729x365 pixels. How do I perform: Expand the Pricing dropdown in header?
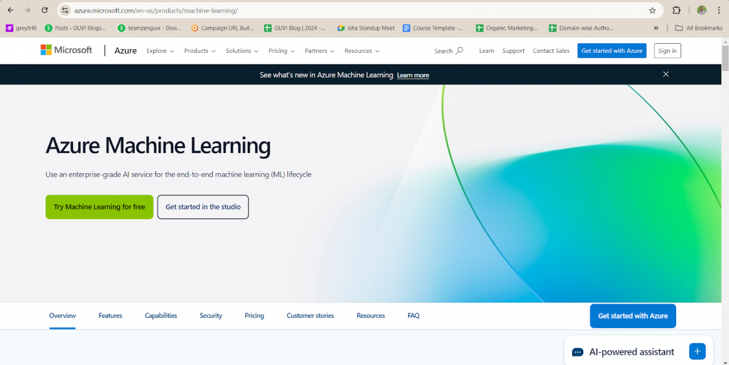coord(282,51)
